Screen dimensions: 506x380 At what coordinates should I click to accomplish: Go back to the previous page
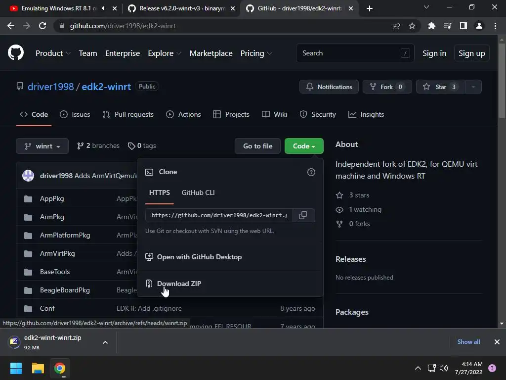coord(11,26)
